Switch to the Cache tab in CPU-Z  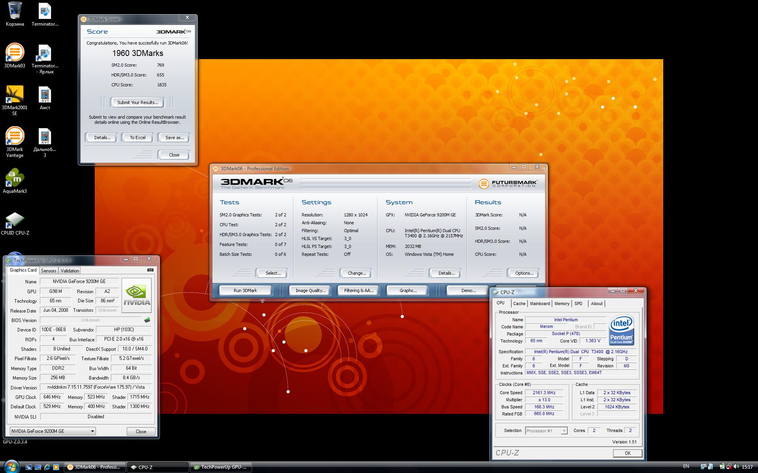pos(519,304)
